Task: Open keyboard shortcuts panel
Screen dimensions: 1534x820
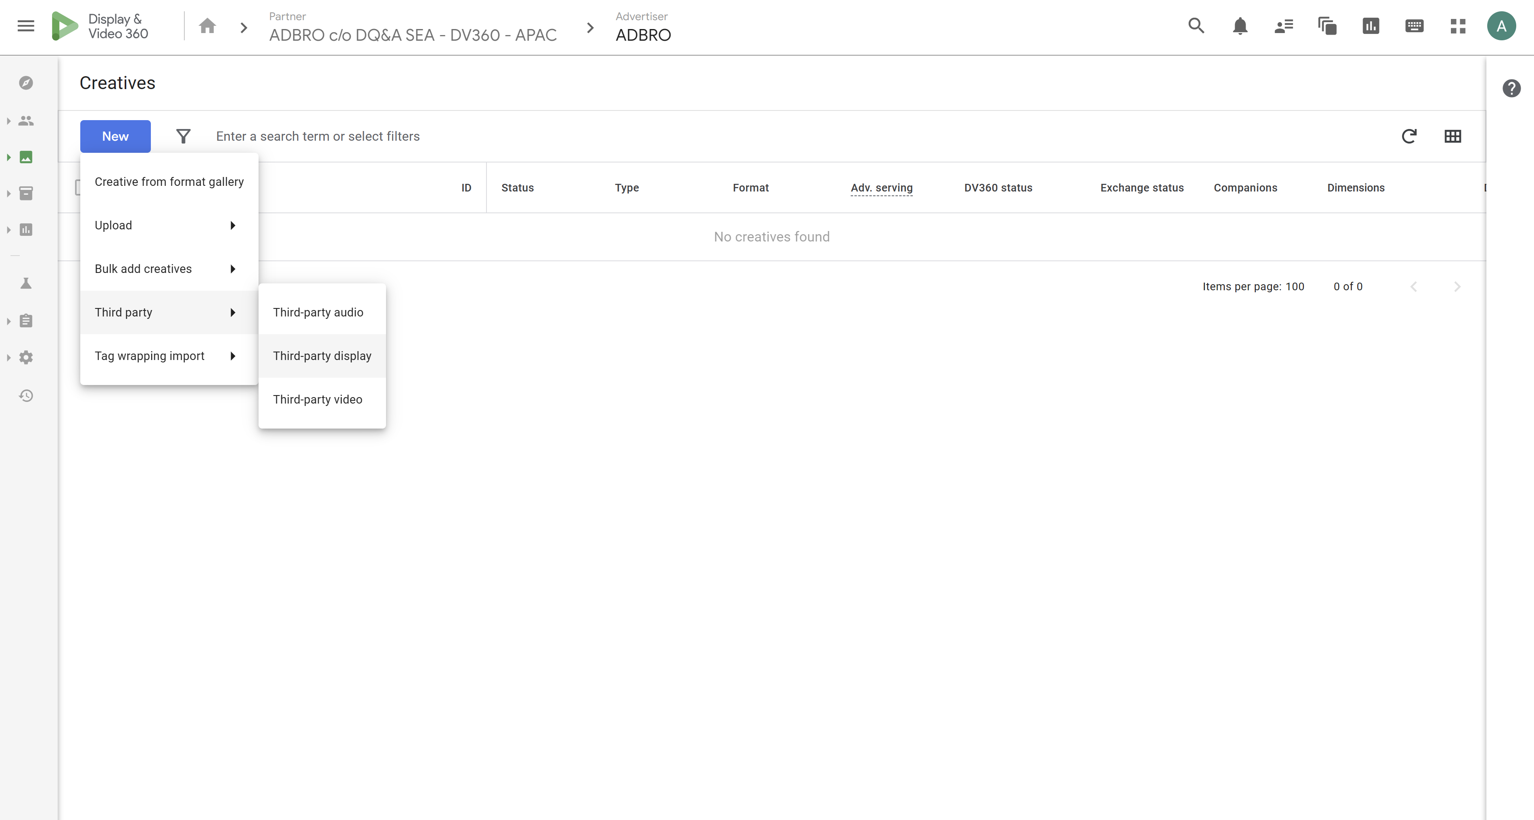Action: point(1414,26)
